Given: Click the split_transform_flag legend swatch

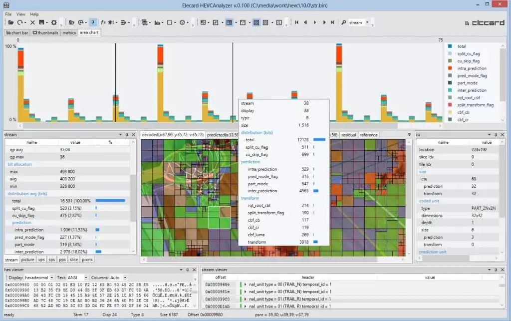Looking at the screenshot, I should [x=450, y=105].
